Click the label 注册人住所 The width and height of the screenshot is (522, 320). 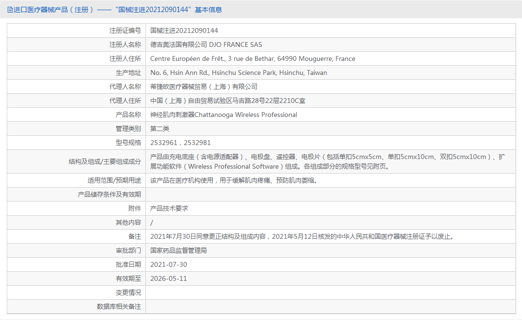(x=125, y=59)
